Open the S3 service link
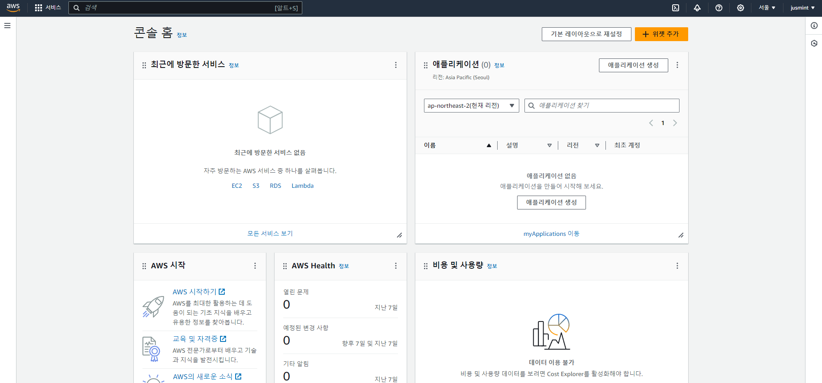This screenshot has height=383, width=822. coord(256,186)
